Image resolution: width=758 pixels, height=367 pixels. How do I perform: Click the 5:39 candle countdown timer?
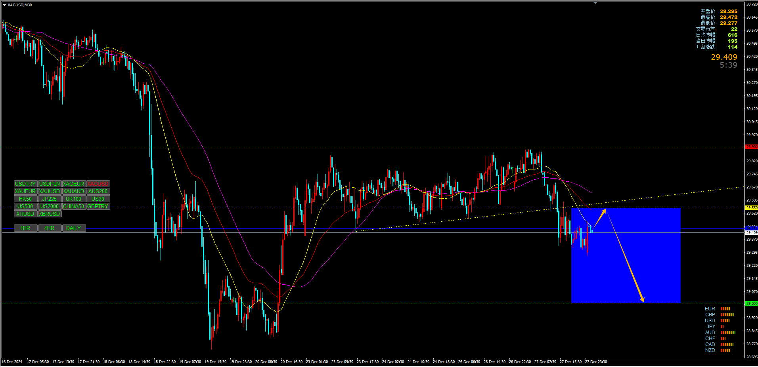pyautogui.click(x=728, y=65)
